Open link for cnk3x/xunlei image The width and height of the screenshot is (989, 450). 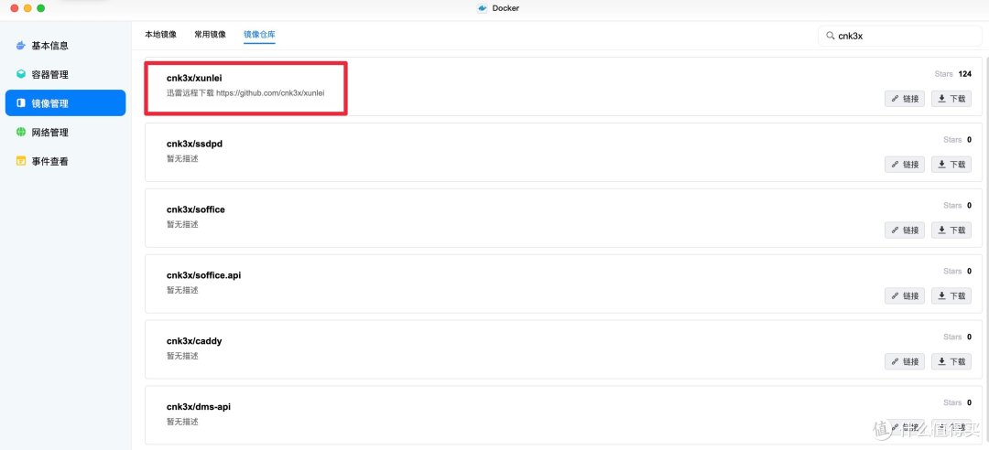click(904, 99)
